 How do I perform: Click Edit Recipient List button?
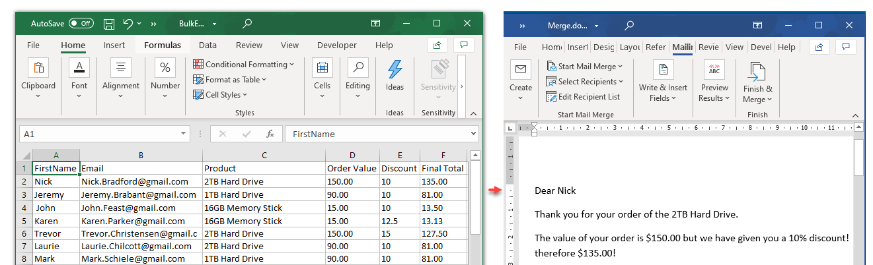584,97
